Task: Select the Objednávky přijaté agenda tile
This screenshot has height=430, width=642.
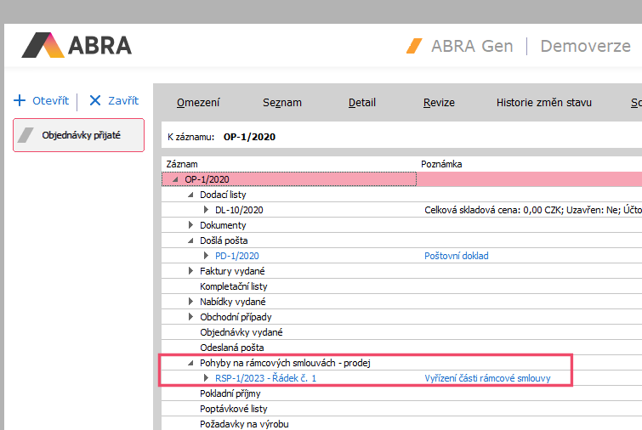Action: click(x=78, y=135)
